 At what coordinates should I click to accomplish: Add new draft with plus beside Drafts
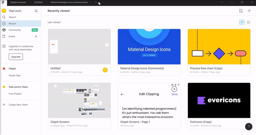[36, 36]
